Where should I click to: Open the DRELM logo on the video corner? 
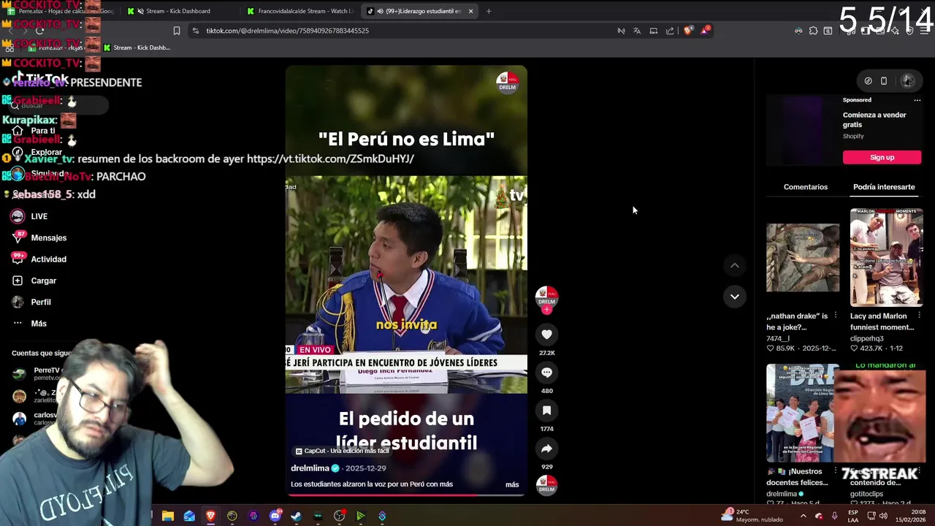[507, 82]
